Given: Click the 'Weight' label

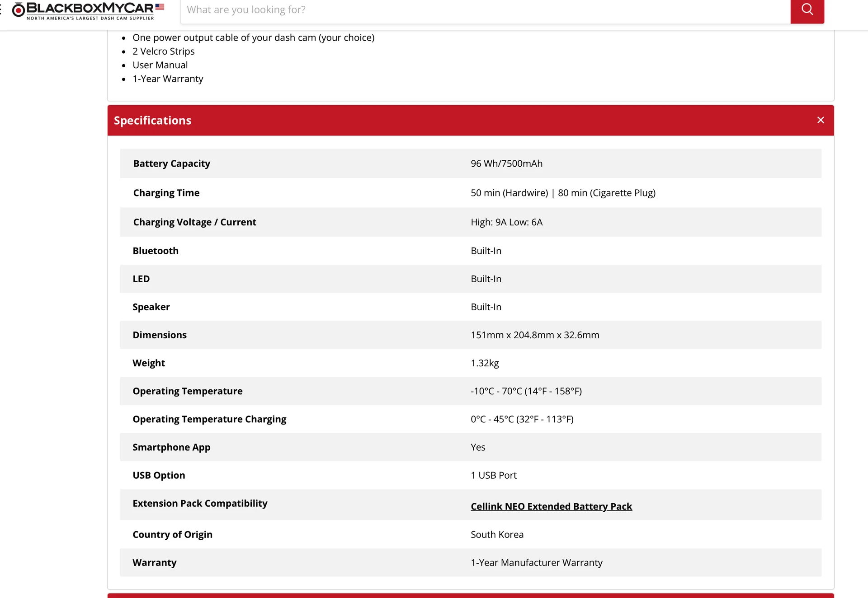Looking at the screenshot, I should point(149,363).
